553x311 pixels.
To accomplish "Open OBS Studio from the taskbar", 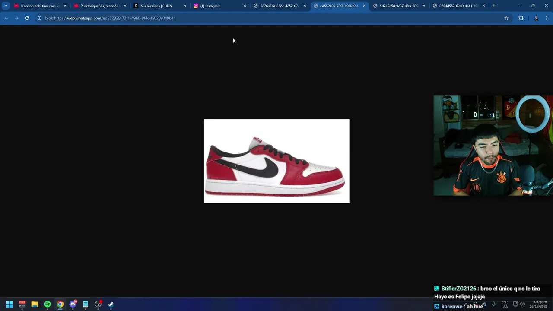I will 98,304.
